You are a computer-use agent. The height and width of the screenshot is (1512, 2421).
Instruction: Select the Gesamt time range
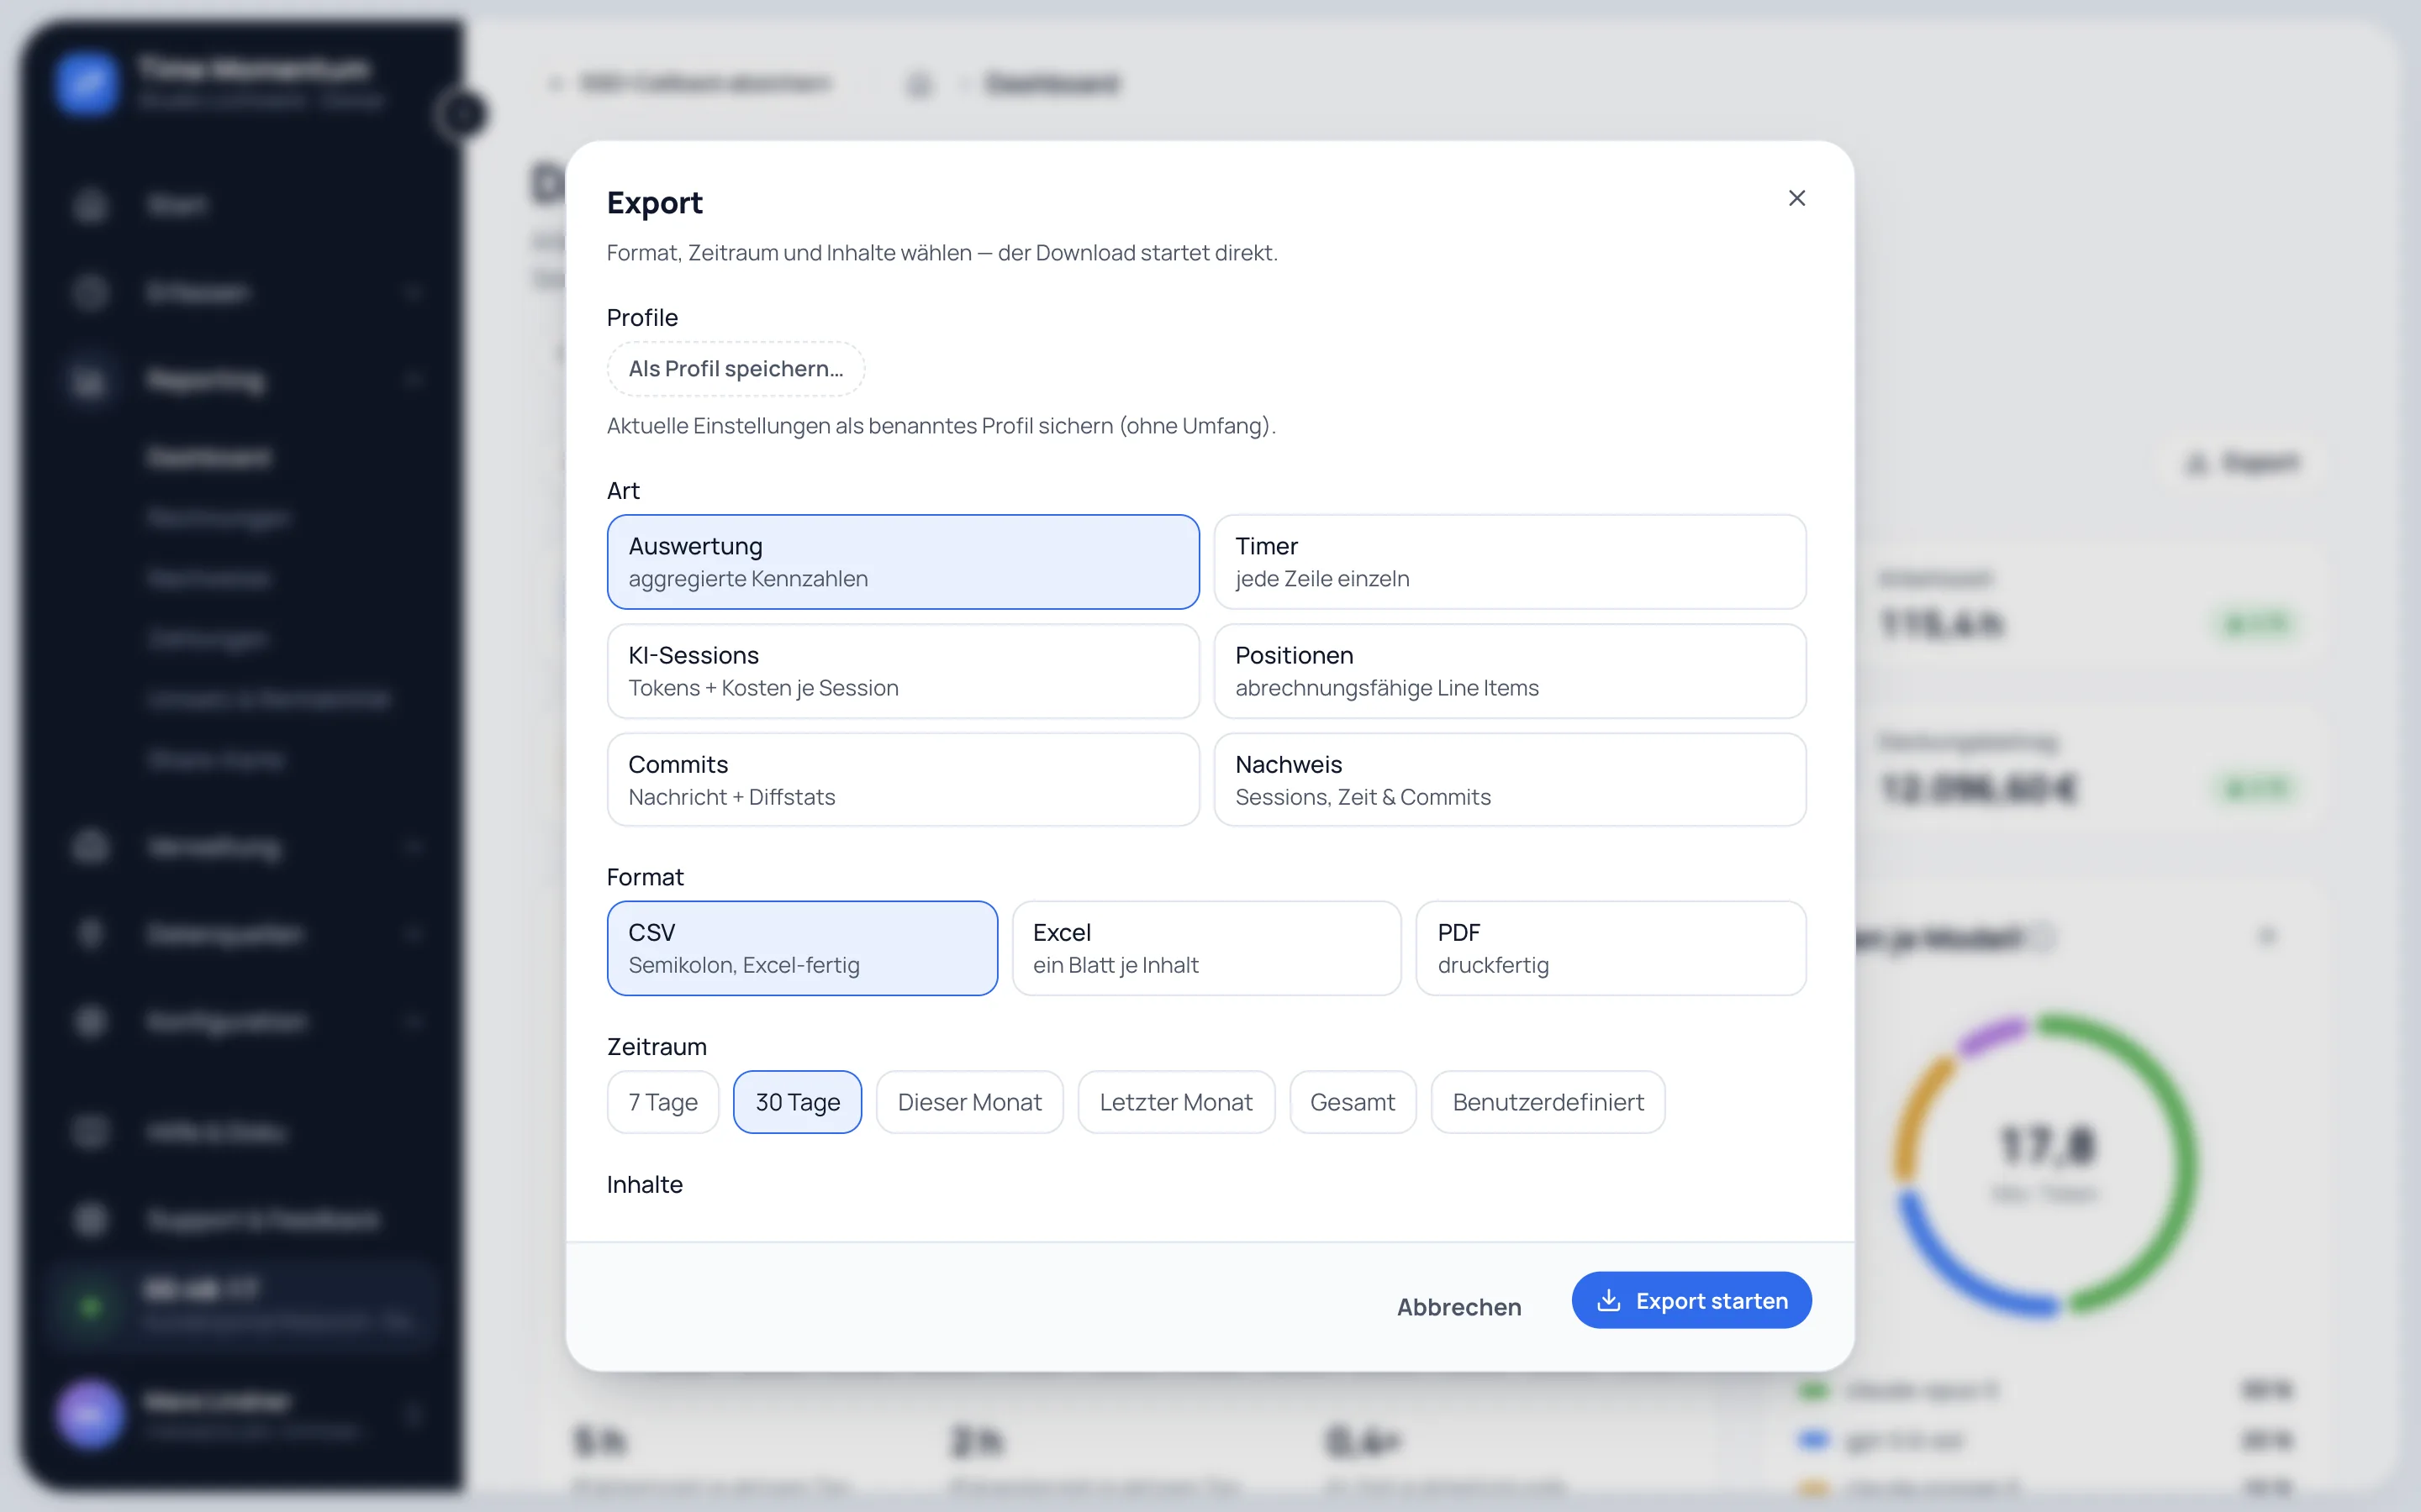[1353, 1102]
